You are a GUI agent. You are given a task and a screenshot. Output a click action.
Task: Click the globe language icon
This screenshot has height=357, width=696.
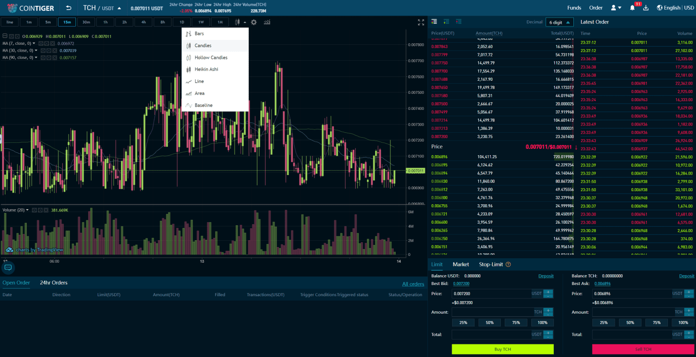click(x=659, y=8)
